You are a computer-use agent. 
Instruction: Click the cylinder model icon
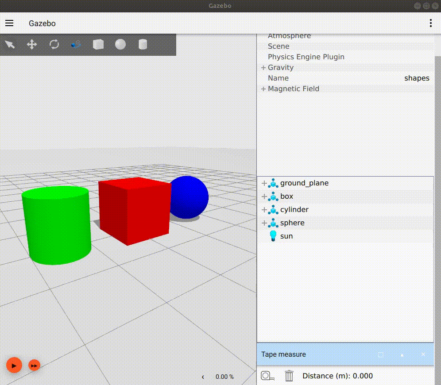[x=273, y=209]
